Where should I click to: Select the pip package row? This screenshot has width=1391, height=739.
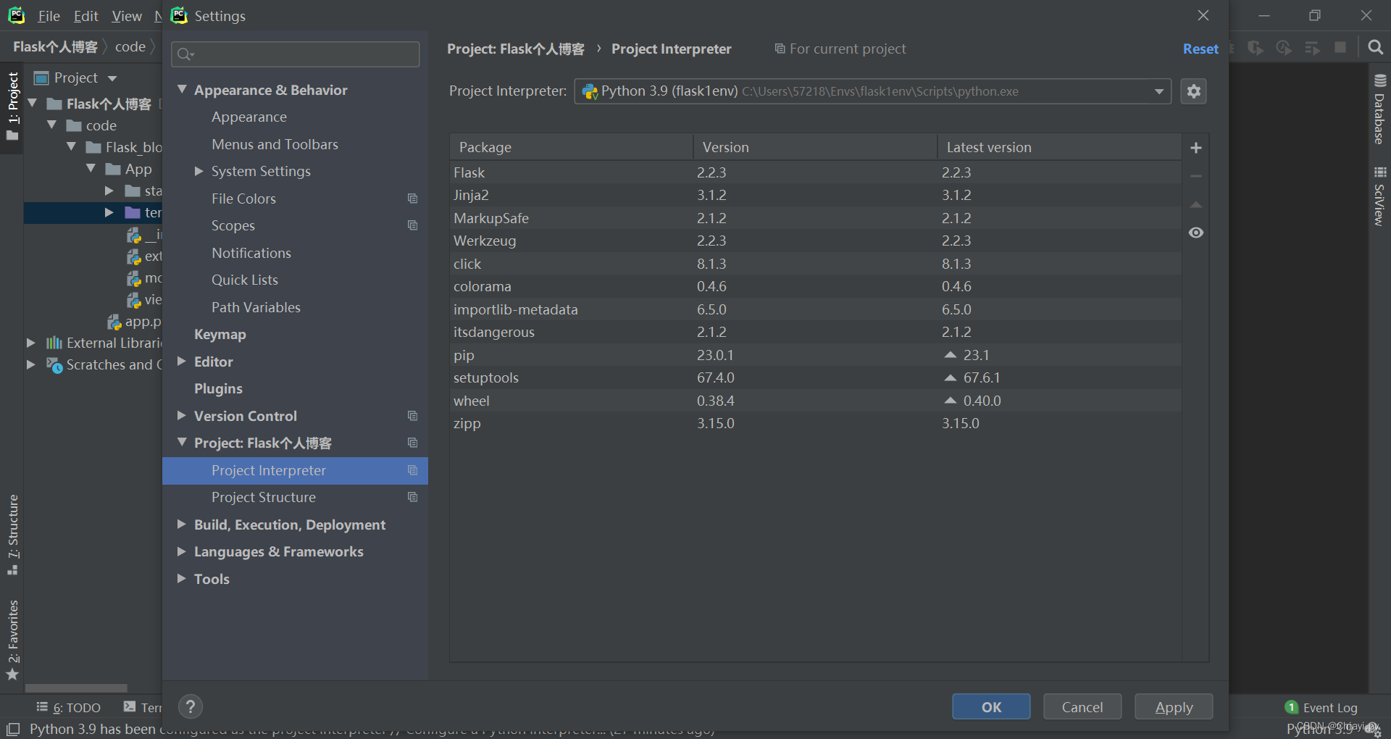tap(815, 355)
